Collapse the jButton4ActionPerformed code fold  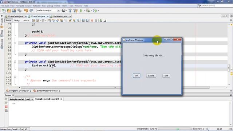point(15,61)
